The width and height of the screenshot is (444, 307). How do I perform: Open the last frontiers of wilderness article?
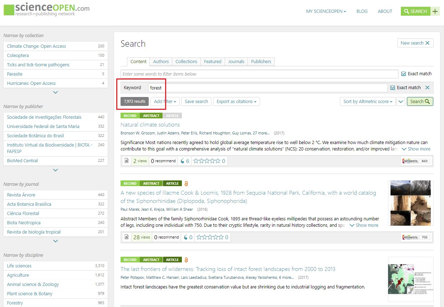[x=228, y=269]
